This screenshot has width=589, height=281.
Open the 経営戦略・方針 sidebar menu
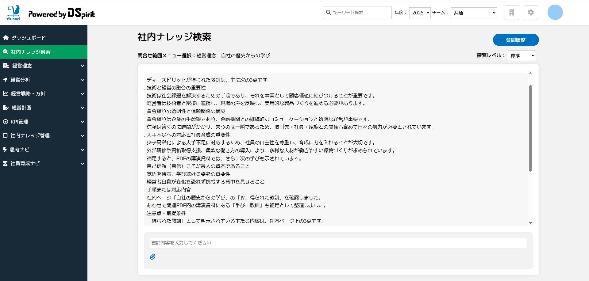coord(44,93)
